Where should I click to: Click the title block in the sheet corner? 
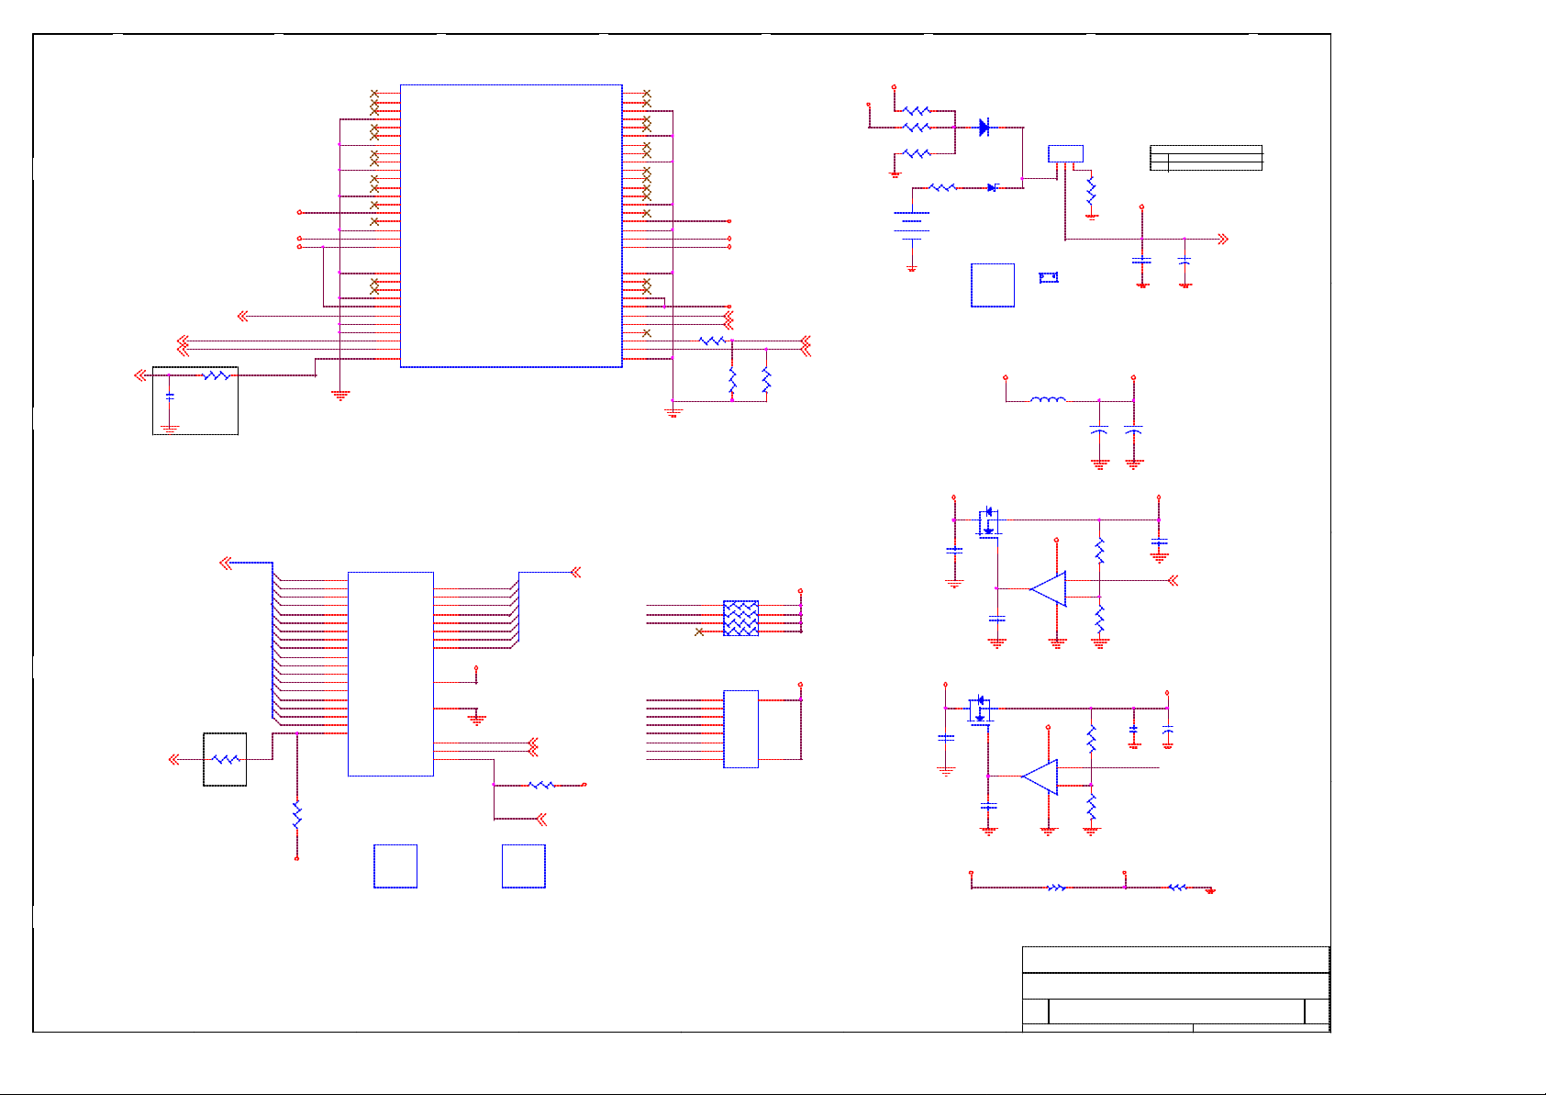pos(1176,989)
